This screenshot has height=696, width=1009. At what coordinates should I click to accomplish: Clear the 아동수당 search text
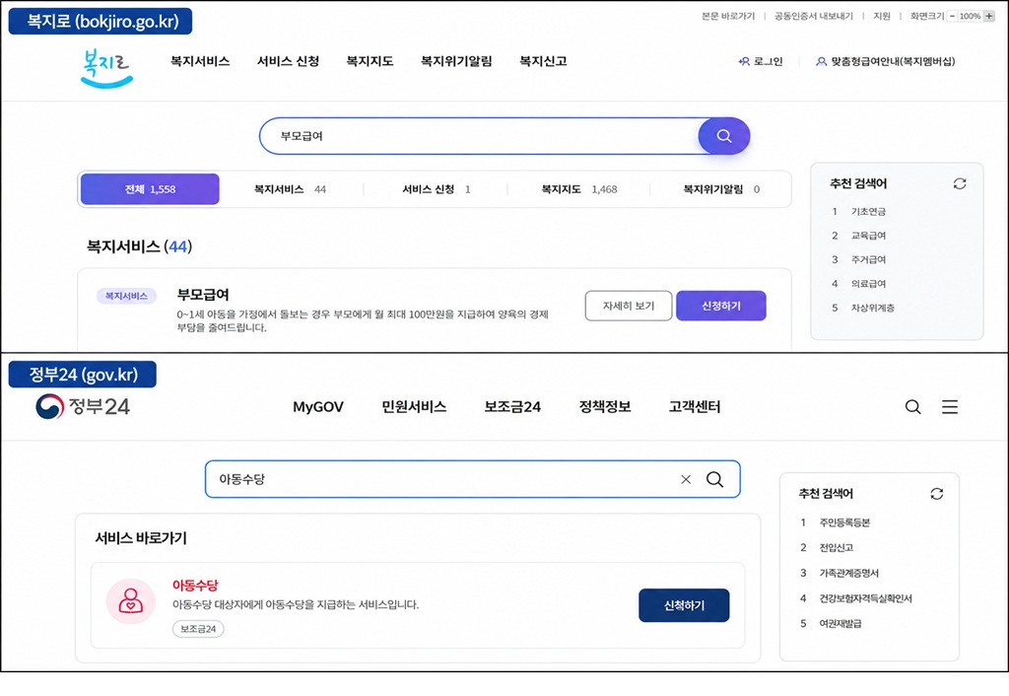[x=686, y=479]
